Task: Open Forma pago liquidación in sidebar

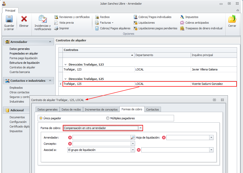Action: click(24, 58)
